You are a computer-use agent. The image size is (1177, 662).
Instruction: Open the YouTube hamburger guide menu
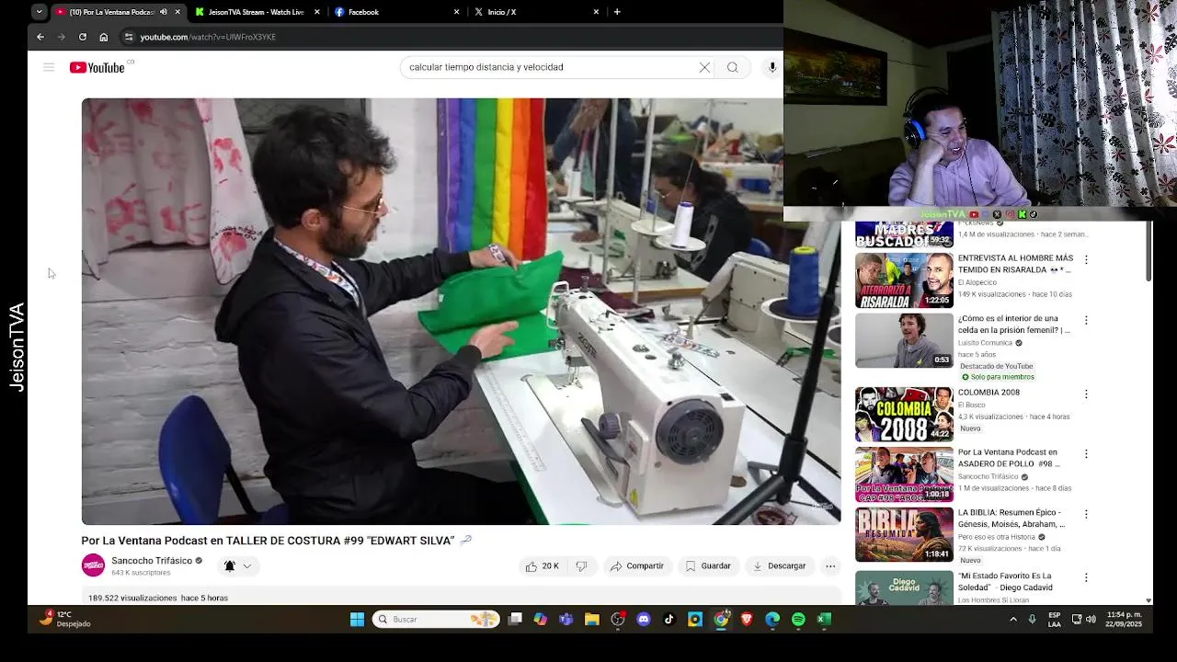coord(49,67)
